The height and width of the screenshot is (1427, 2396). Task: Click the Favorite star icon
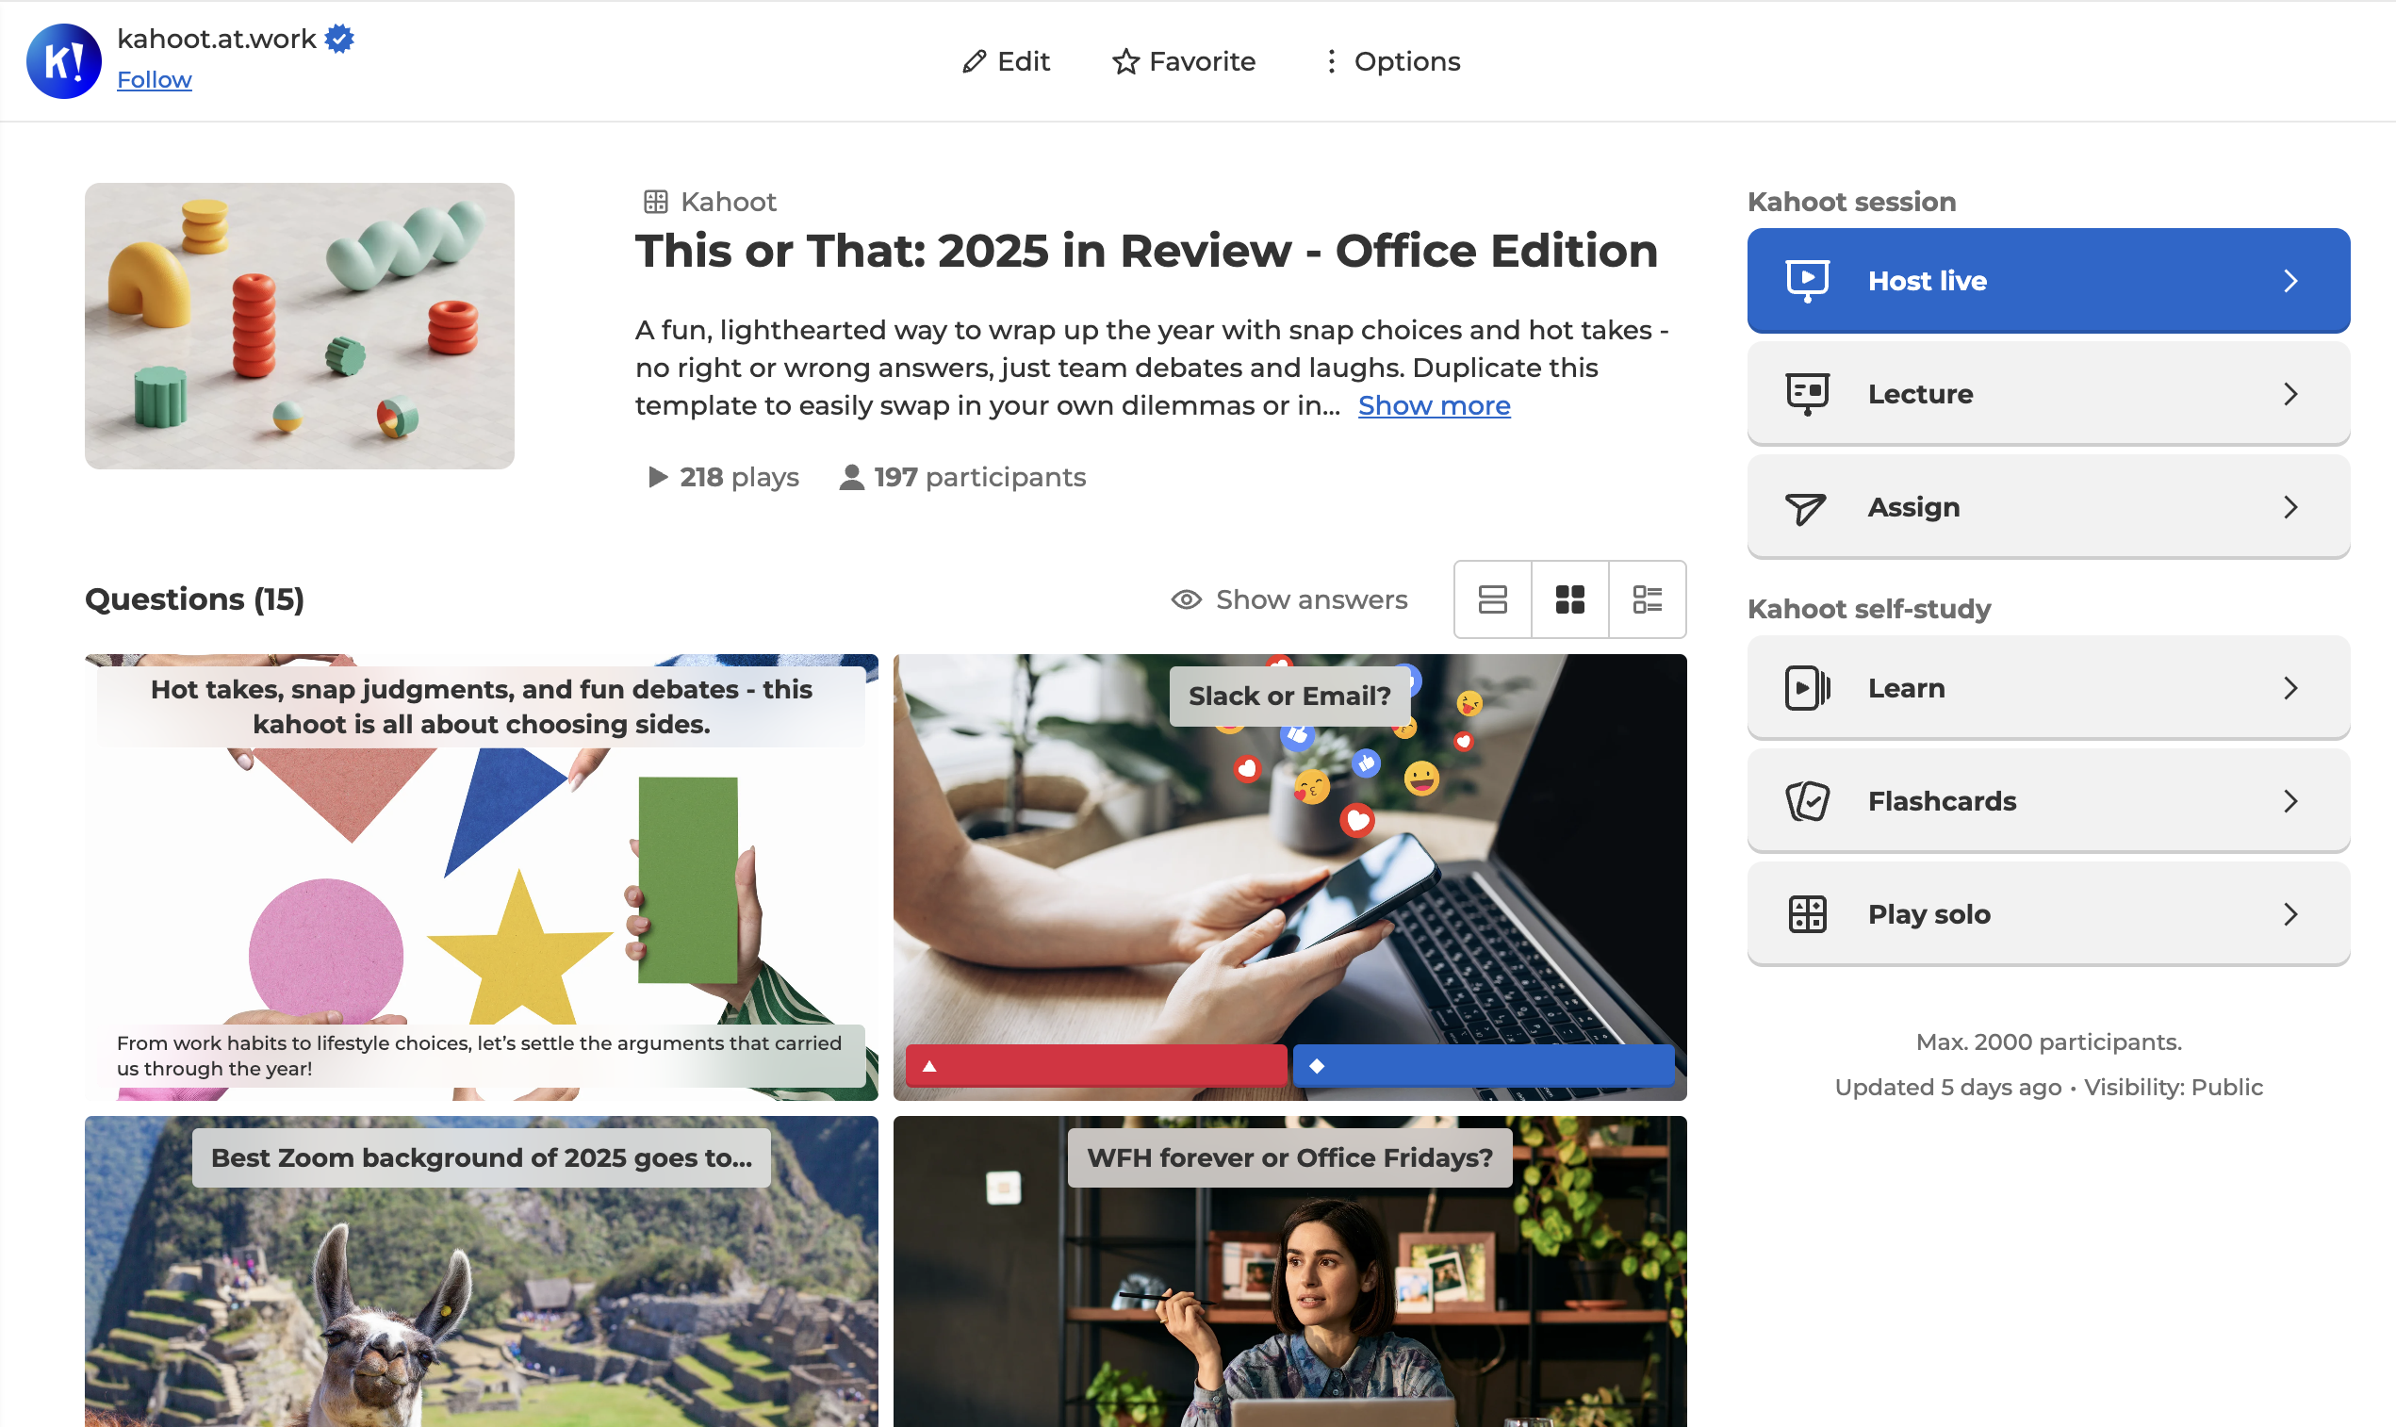(1124, 61)
